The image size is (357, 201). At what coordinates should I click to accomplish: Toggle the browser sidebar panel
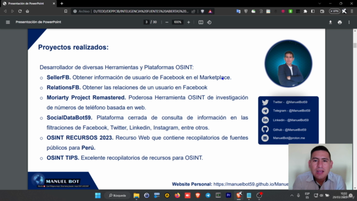(313, 11)
